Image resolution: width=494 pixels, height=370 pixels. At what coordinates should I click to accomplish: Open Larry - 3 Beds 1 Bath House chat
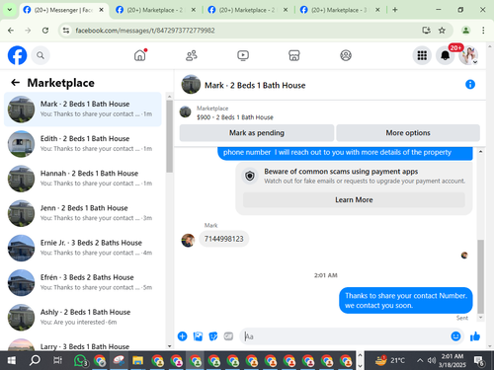[83, 343]
